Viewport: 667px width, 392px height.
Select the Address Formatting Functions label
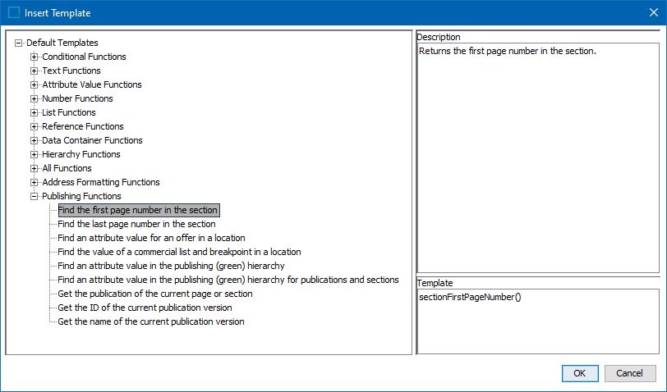(x=101, y=182)
